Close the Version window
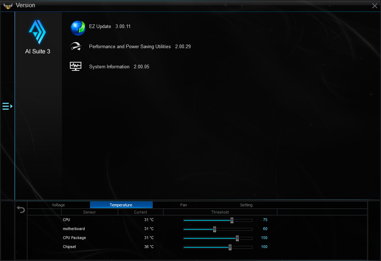This screenshot has height=261, width=381. [375, 6]
